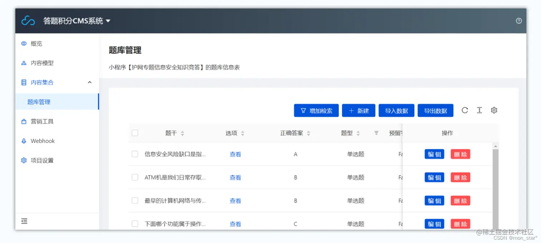Open table density (row height) icon
Screen dimensions: 541x243
pyautogui.click(x=479, y=110)
